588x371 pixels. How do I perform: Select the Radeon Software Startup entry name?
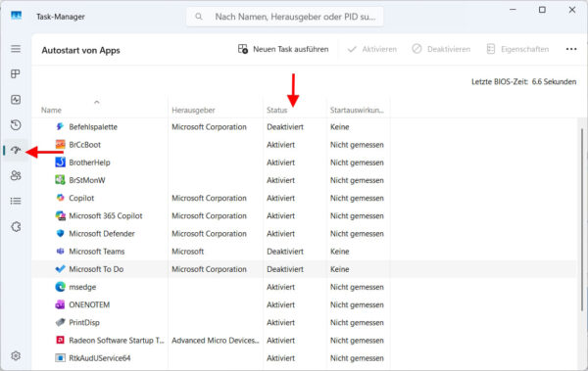click(117, 341)
